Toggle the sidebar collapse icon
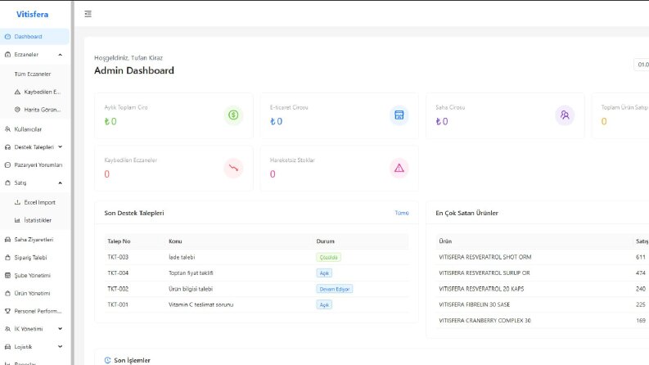The height and width of the screenshot is (365, 649). point(88,14)
